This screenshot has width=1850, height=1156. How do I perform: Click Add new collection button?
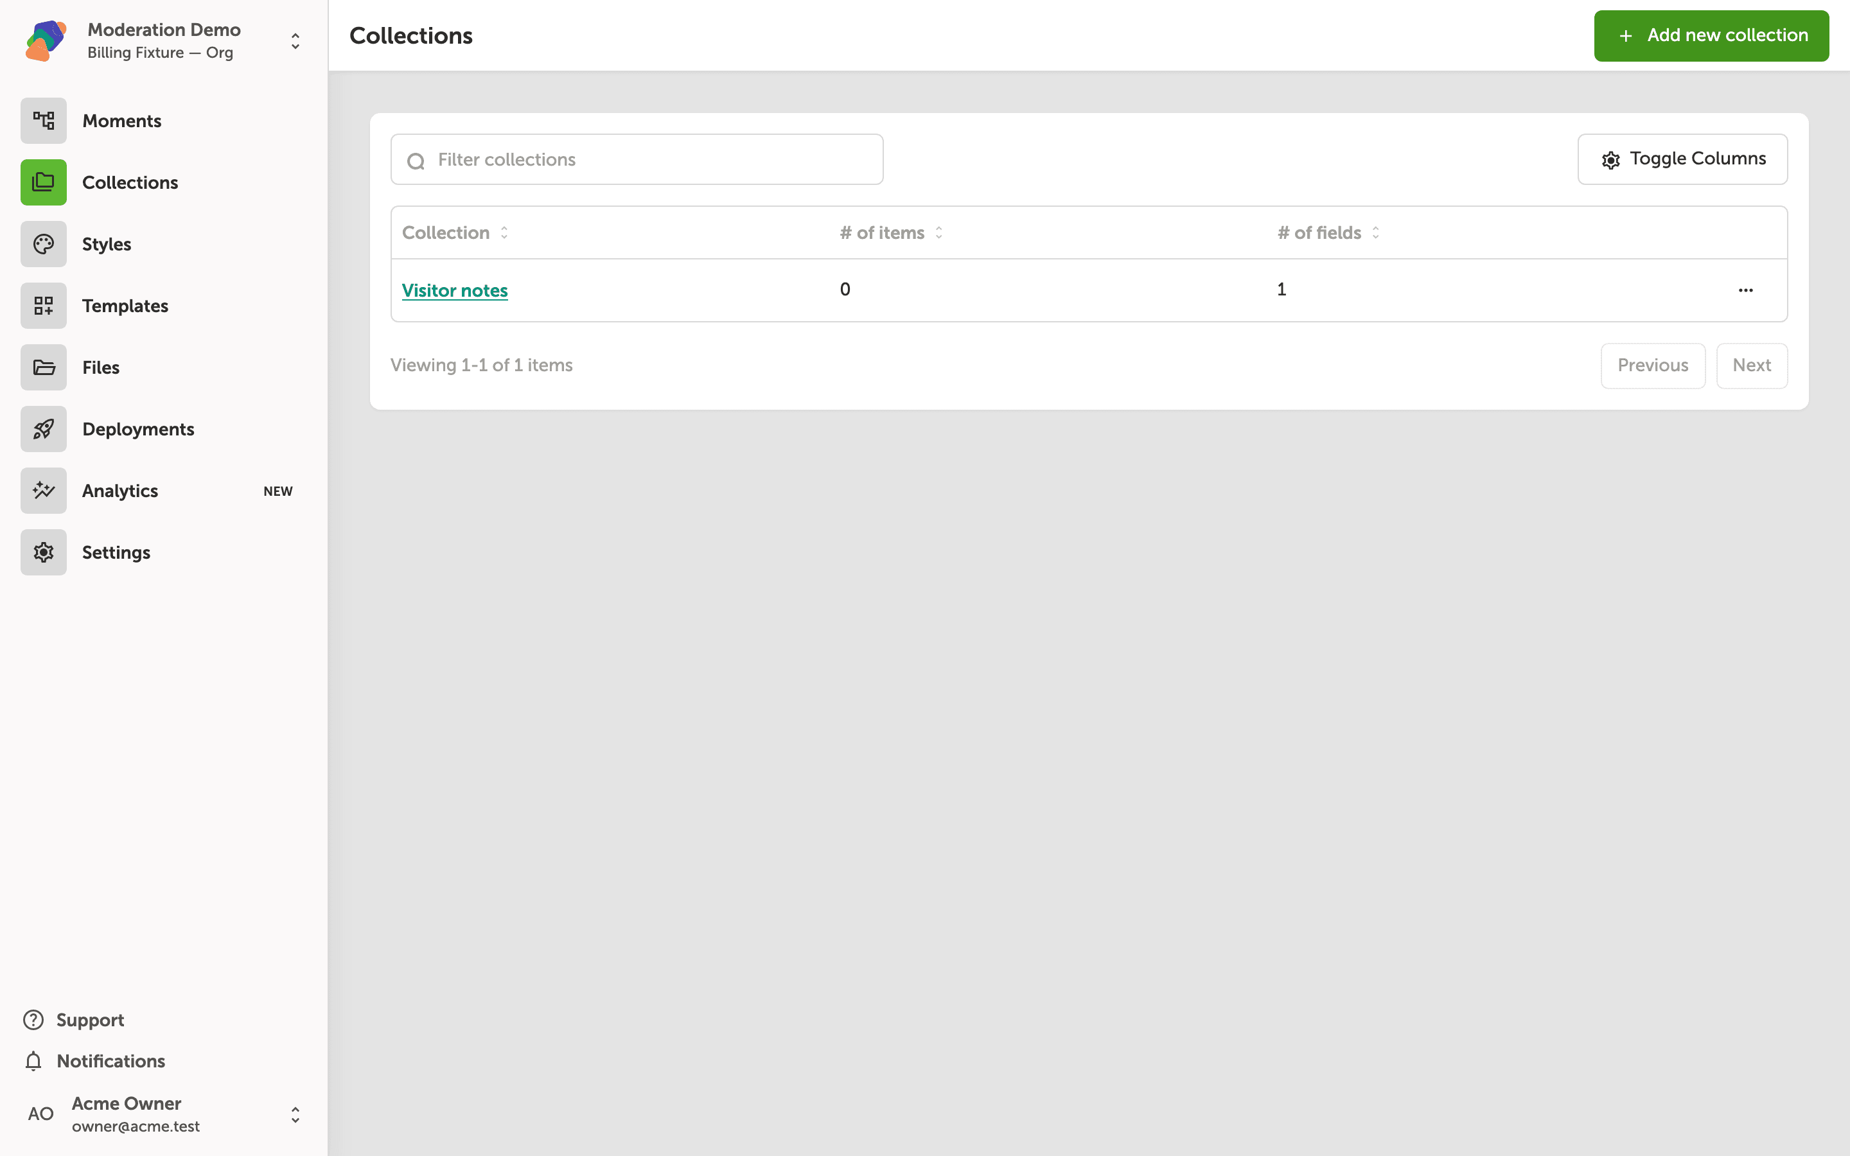pos(1711,36)
